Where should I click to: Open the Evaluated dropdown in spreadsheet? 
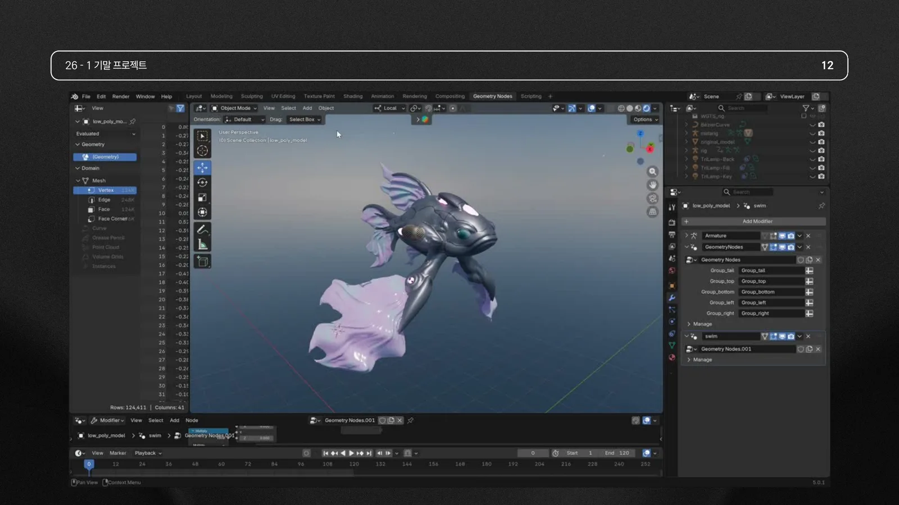pos(105,134)
